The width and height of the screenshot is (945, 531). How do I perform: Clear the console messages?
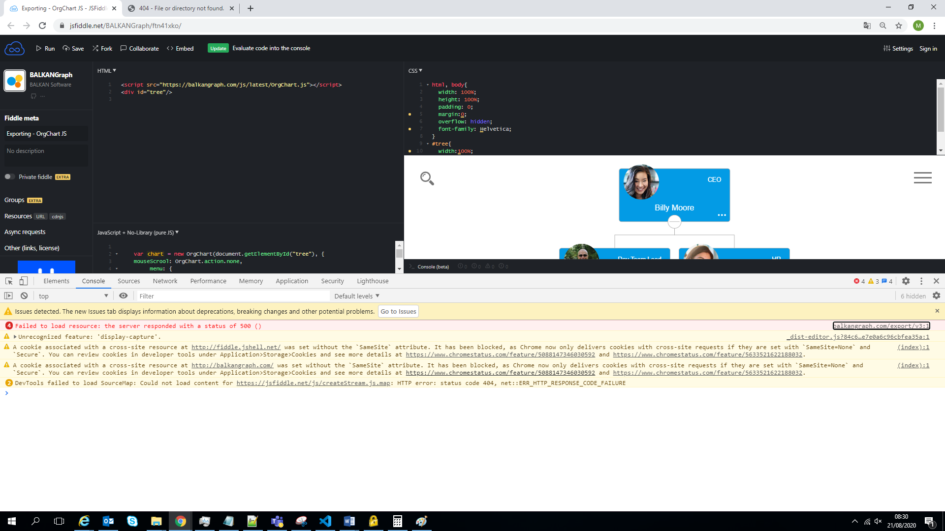click(24, 295)
